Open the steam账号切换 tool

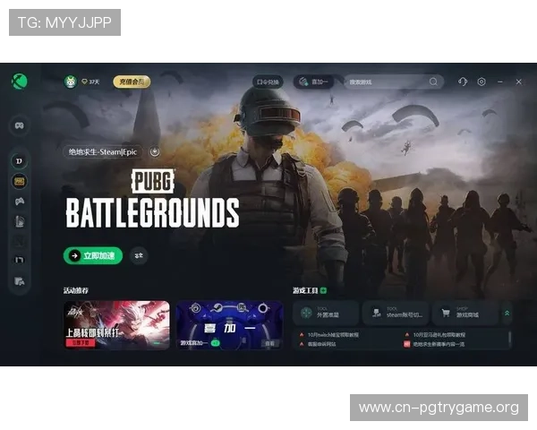point(396,313)
